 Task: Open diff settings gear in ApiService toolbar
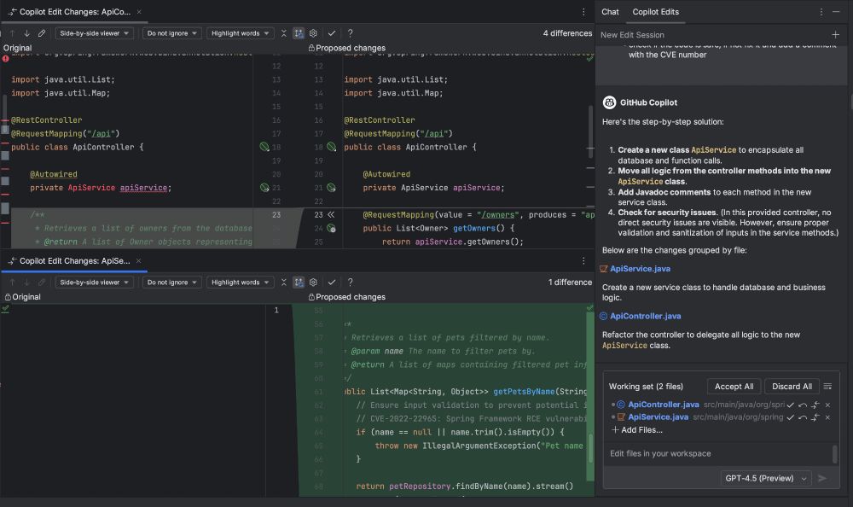tap(313, 282)
